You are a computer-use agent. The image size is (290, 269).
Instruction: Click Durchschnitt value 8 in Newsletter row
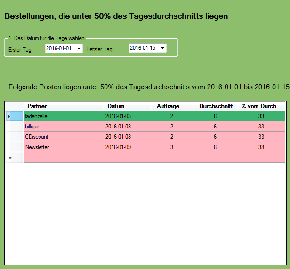[x=216, y=147]
